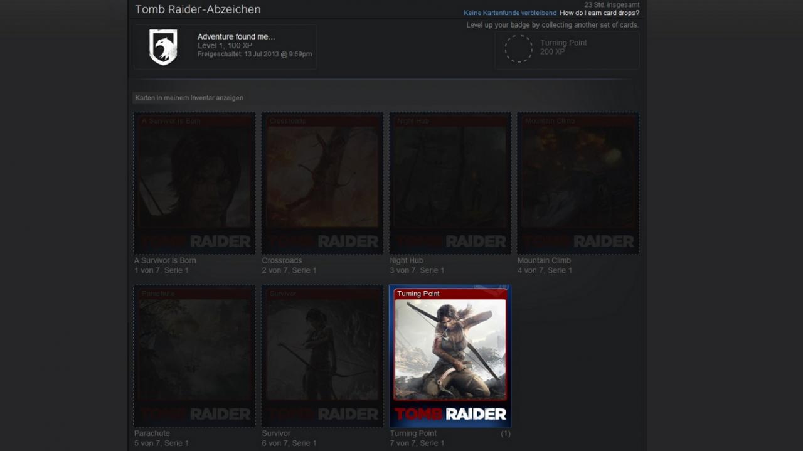Click 'Level up your badge' hint text
Image resolution: width=803 pixels, height=451 pixels.
(552, 25)
